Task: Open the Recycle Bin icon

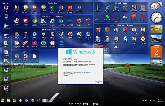Action: [6, 17]
